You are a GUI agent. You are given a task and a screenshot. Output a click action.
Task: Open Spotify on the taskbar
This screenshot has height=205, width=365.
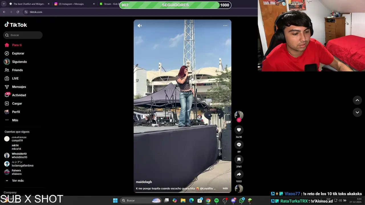(216, 200)
